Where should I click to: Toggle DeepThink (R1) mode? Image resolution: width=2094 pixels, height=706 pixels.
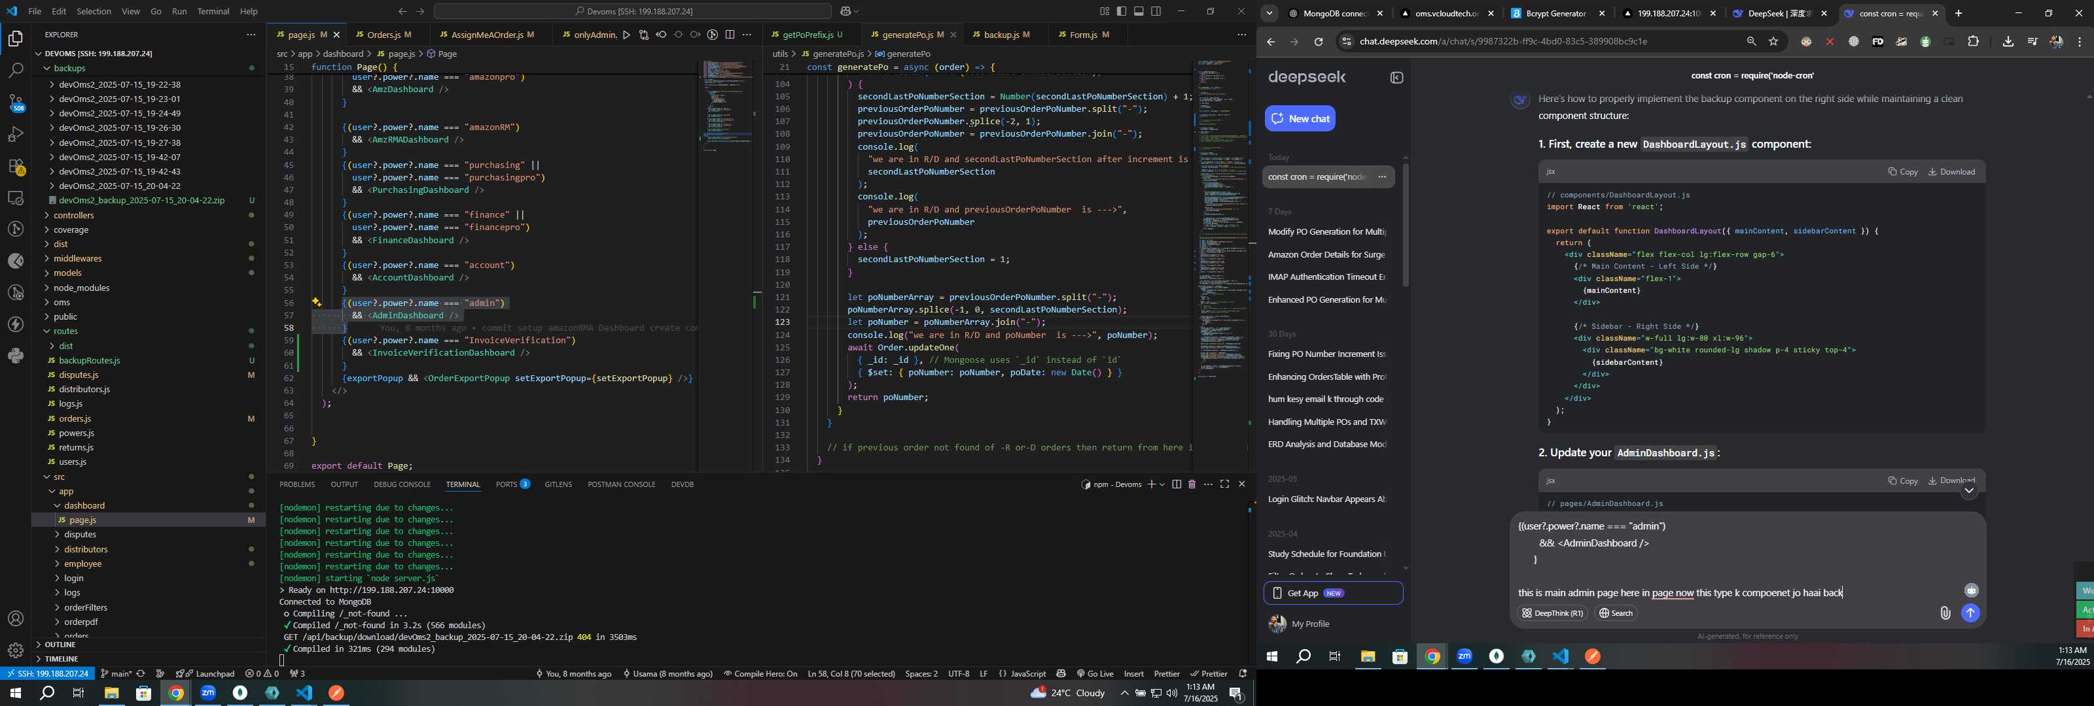click(1552, 613)
